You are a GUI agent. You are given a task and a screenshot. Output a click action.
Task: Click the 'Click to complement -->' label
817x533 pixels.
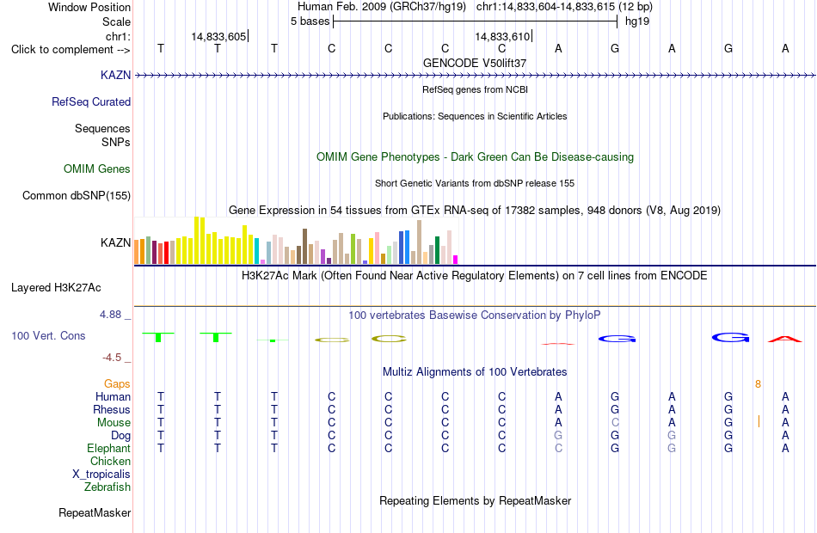[71, 50]
